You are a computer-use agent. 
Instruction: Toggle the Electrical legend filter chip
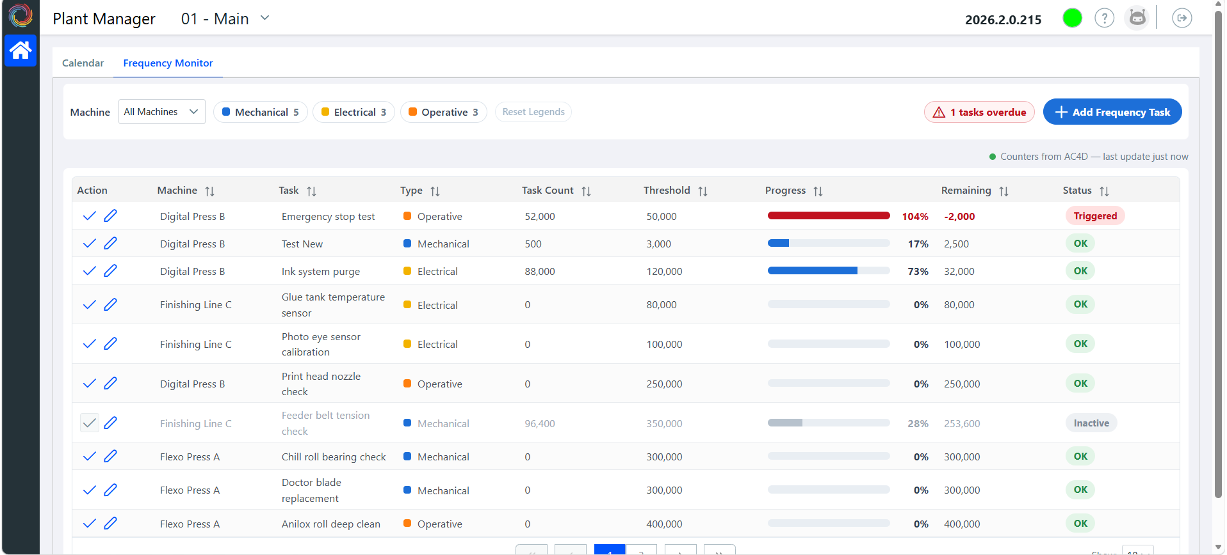(x=353, y=112)
